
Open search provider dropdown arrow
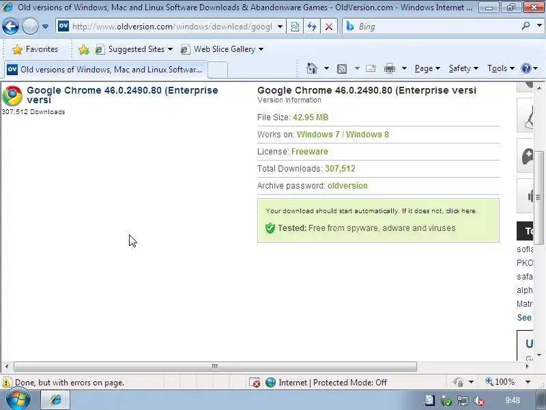click(x=539, y=26)
